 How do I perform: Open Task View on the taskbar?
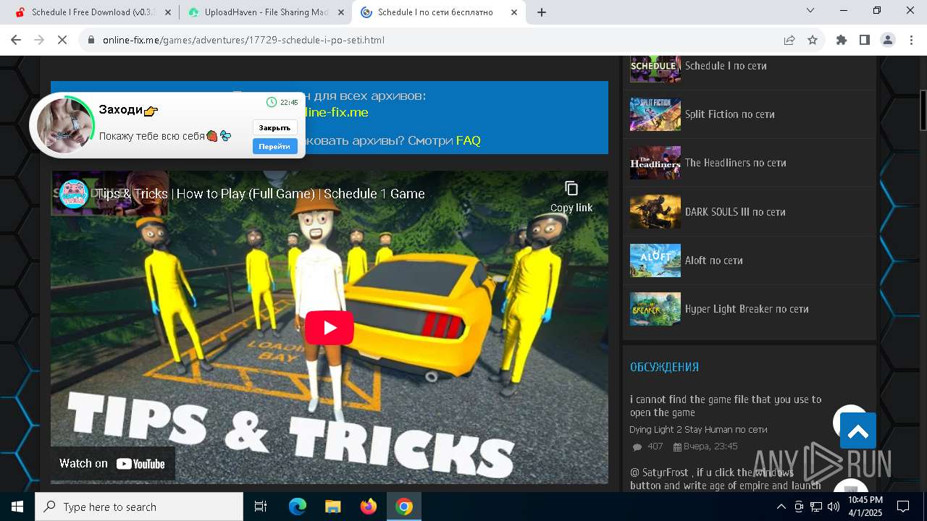pos(261,507)
